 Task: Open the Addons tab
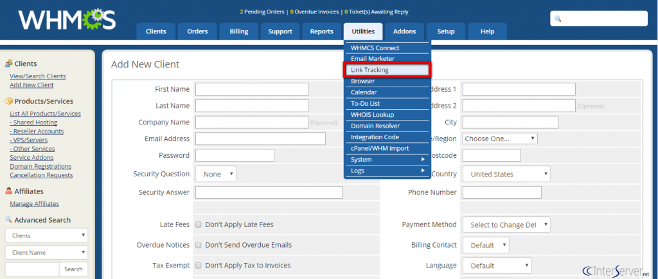coord(405,31)
